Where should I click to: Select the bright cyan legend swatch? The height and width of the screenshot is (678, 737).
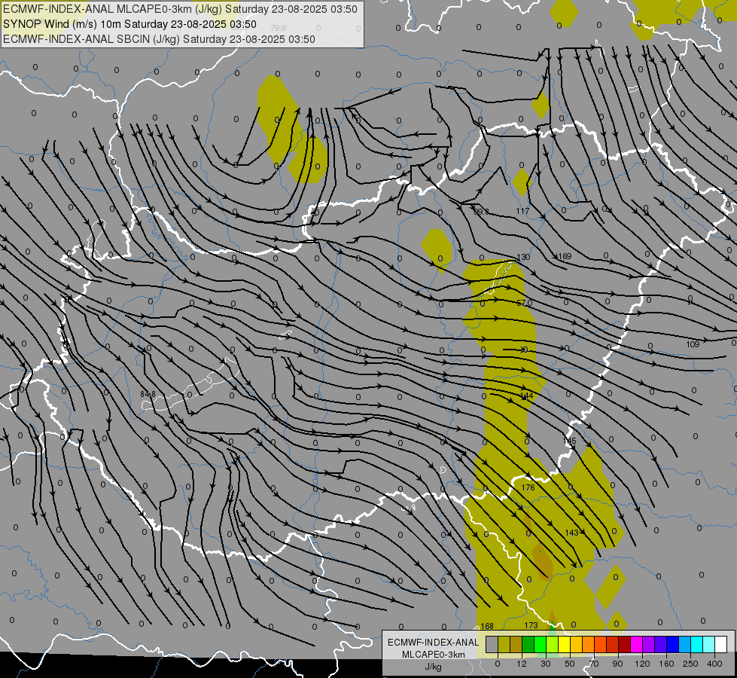tap(698, 644)
